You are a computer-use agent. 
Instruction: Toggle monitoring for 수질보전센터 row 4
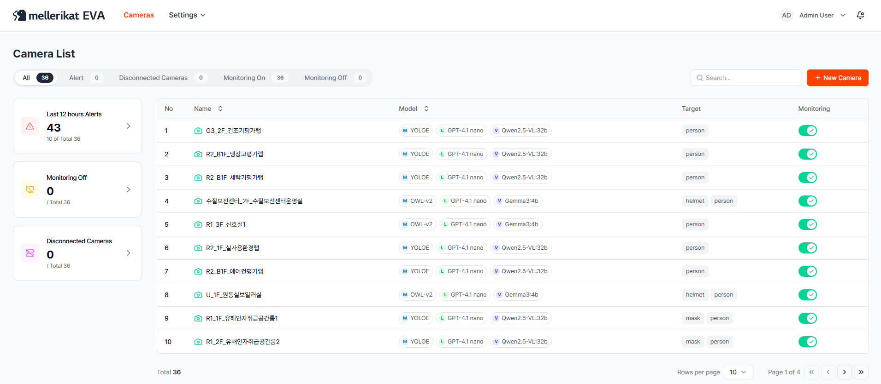[808, 201]
